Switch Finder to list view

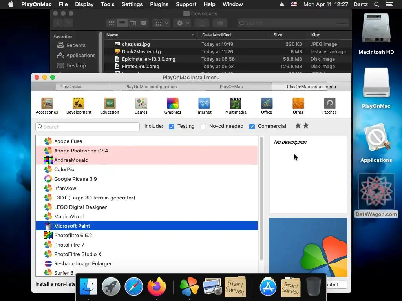[122, 23]
